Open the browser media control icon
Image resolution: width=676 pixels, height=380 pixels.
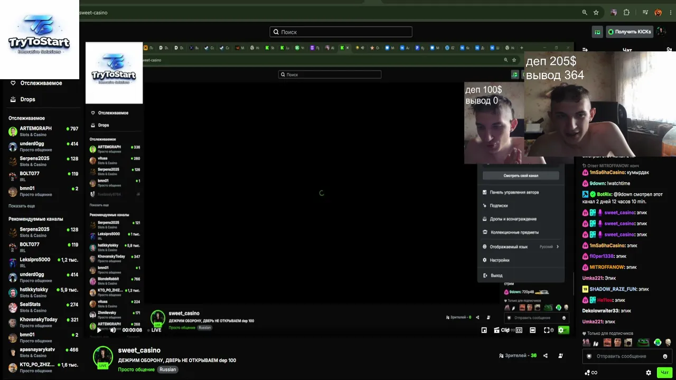tap(645, 13)
